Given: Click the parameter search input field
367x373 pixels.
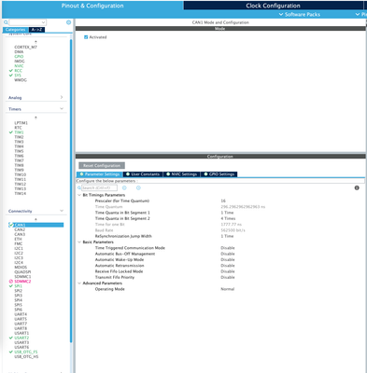Looking at the screenshot, I should [99, 187].
